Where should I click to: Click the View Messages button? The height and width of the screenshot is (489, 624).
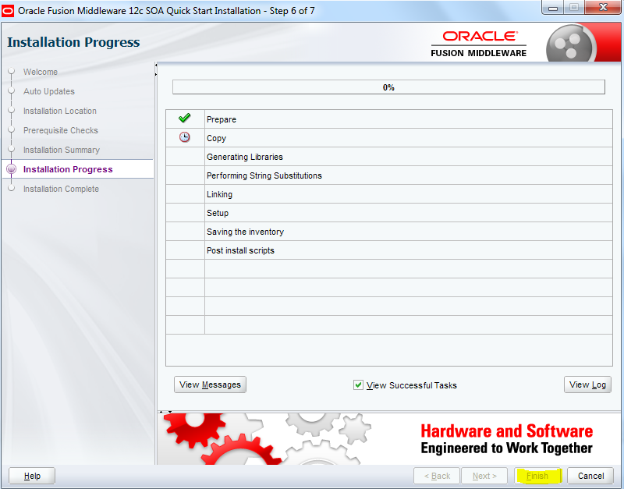(x=209, y=384)
